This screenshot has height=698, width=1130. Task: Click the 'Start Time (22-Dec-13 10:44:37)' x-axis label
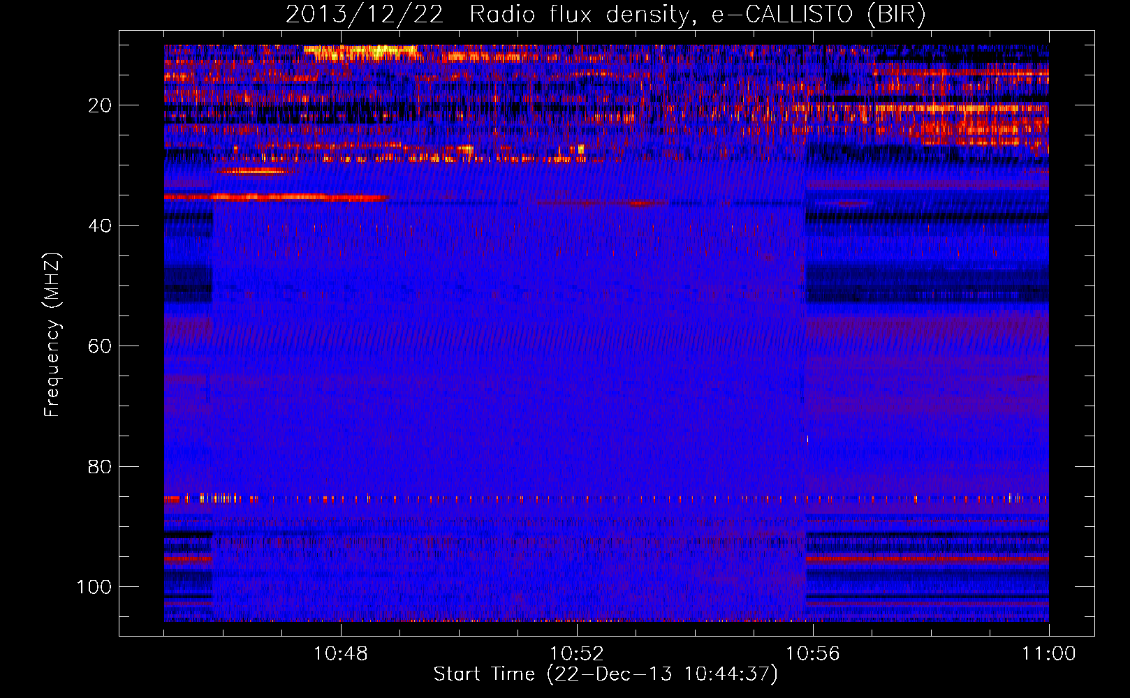[606, 674]
